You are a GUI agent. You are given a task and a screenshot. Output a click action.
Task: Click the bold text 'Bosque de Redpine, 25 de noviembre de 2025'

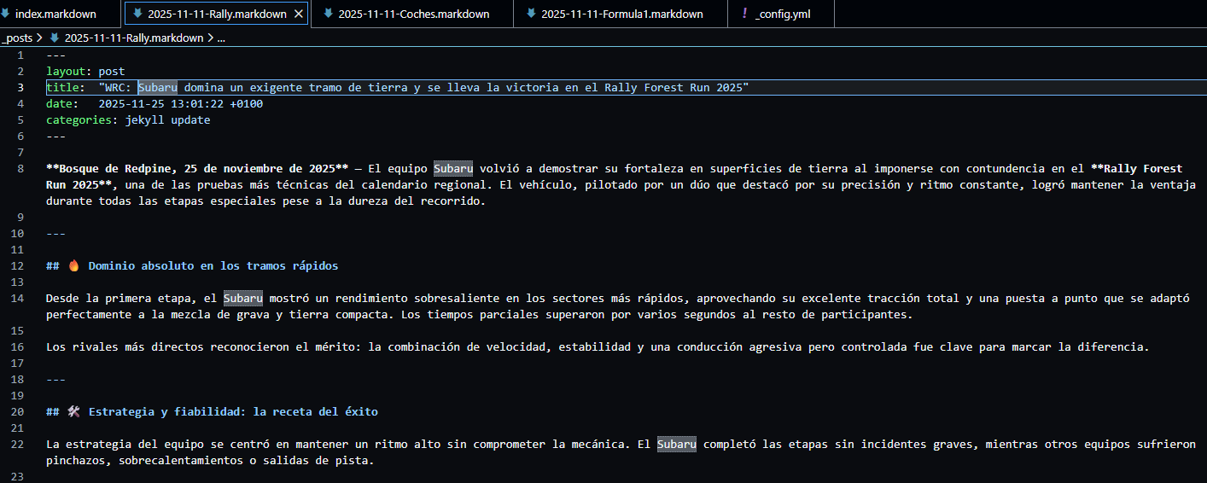197,168
